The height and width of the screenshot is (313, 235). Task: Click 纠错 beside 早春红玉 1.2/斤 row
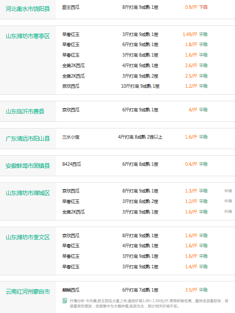tap(228, 201)
